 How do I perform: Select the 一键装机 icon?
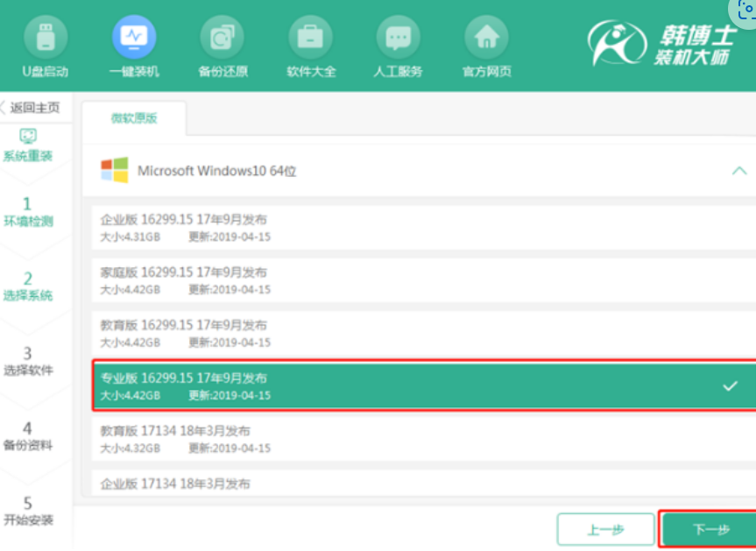(134, 37)
